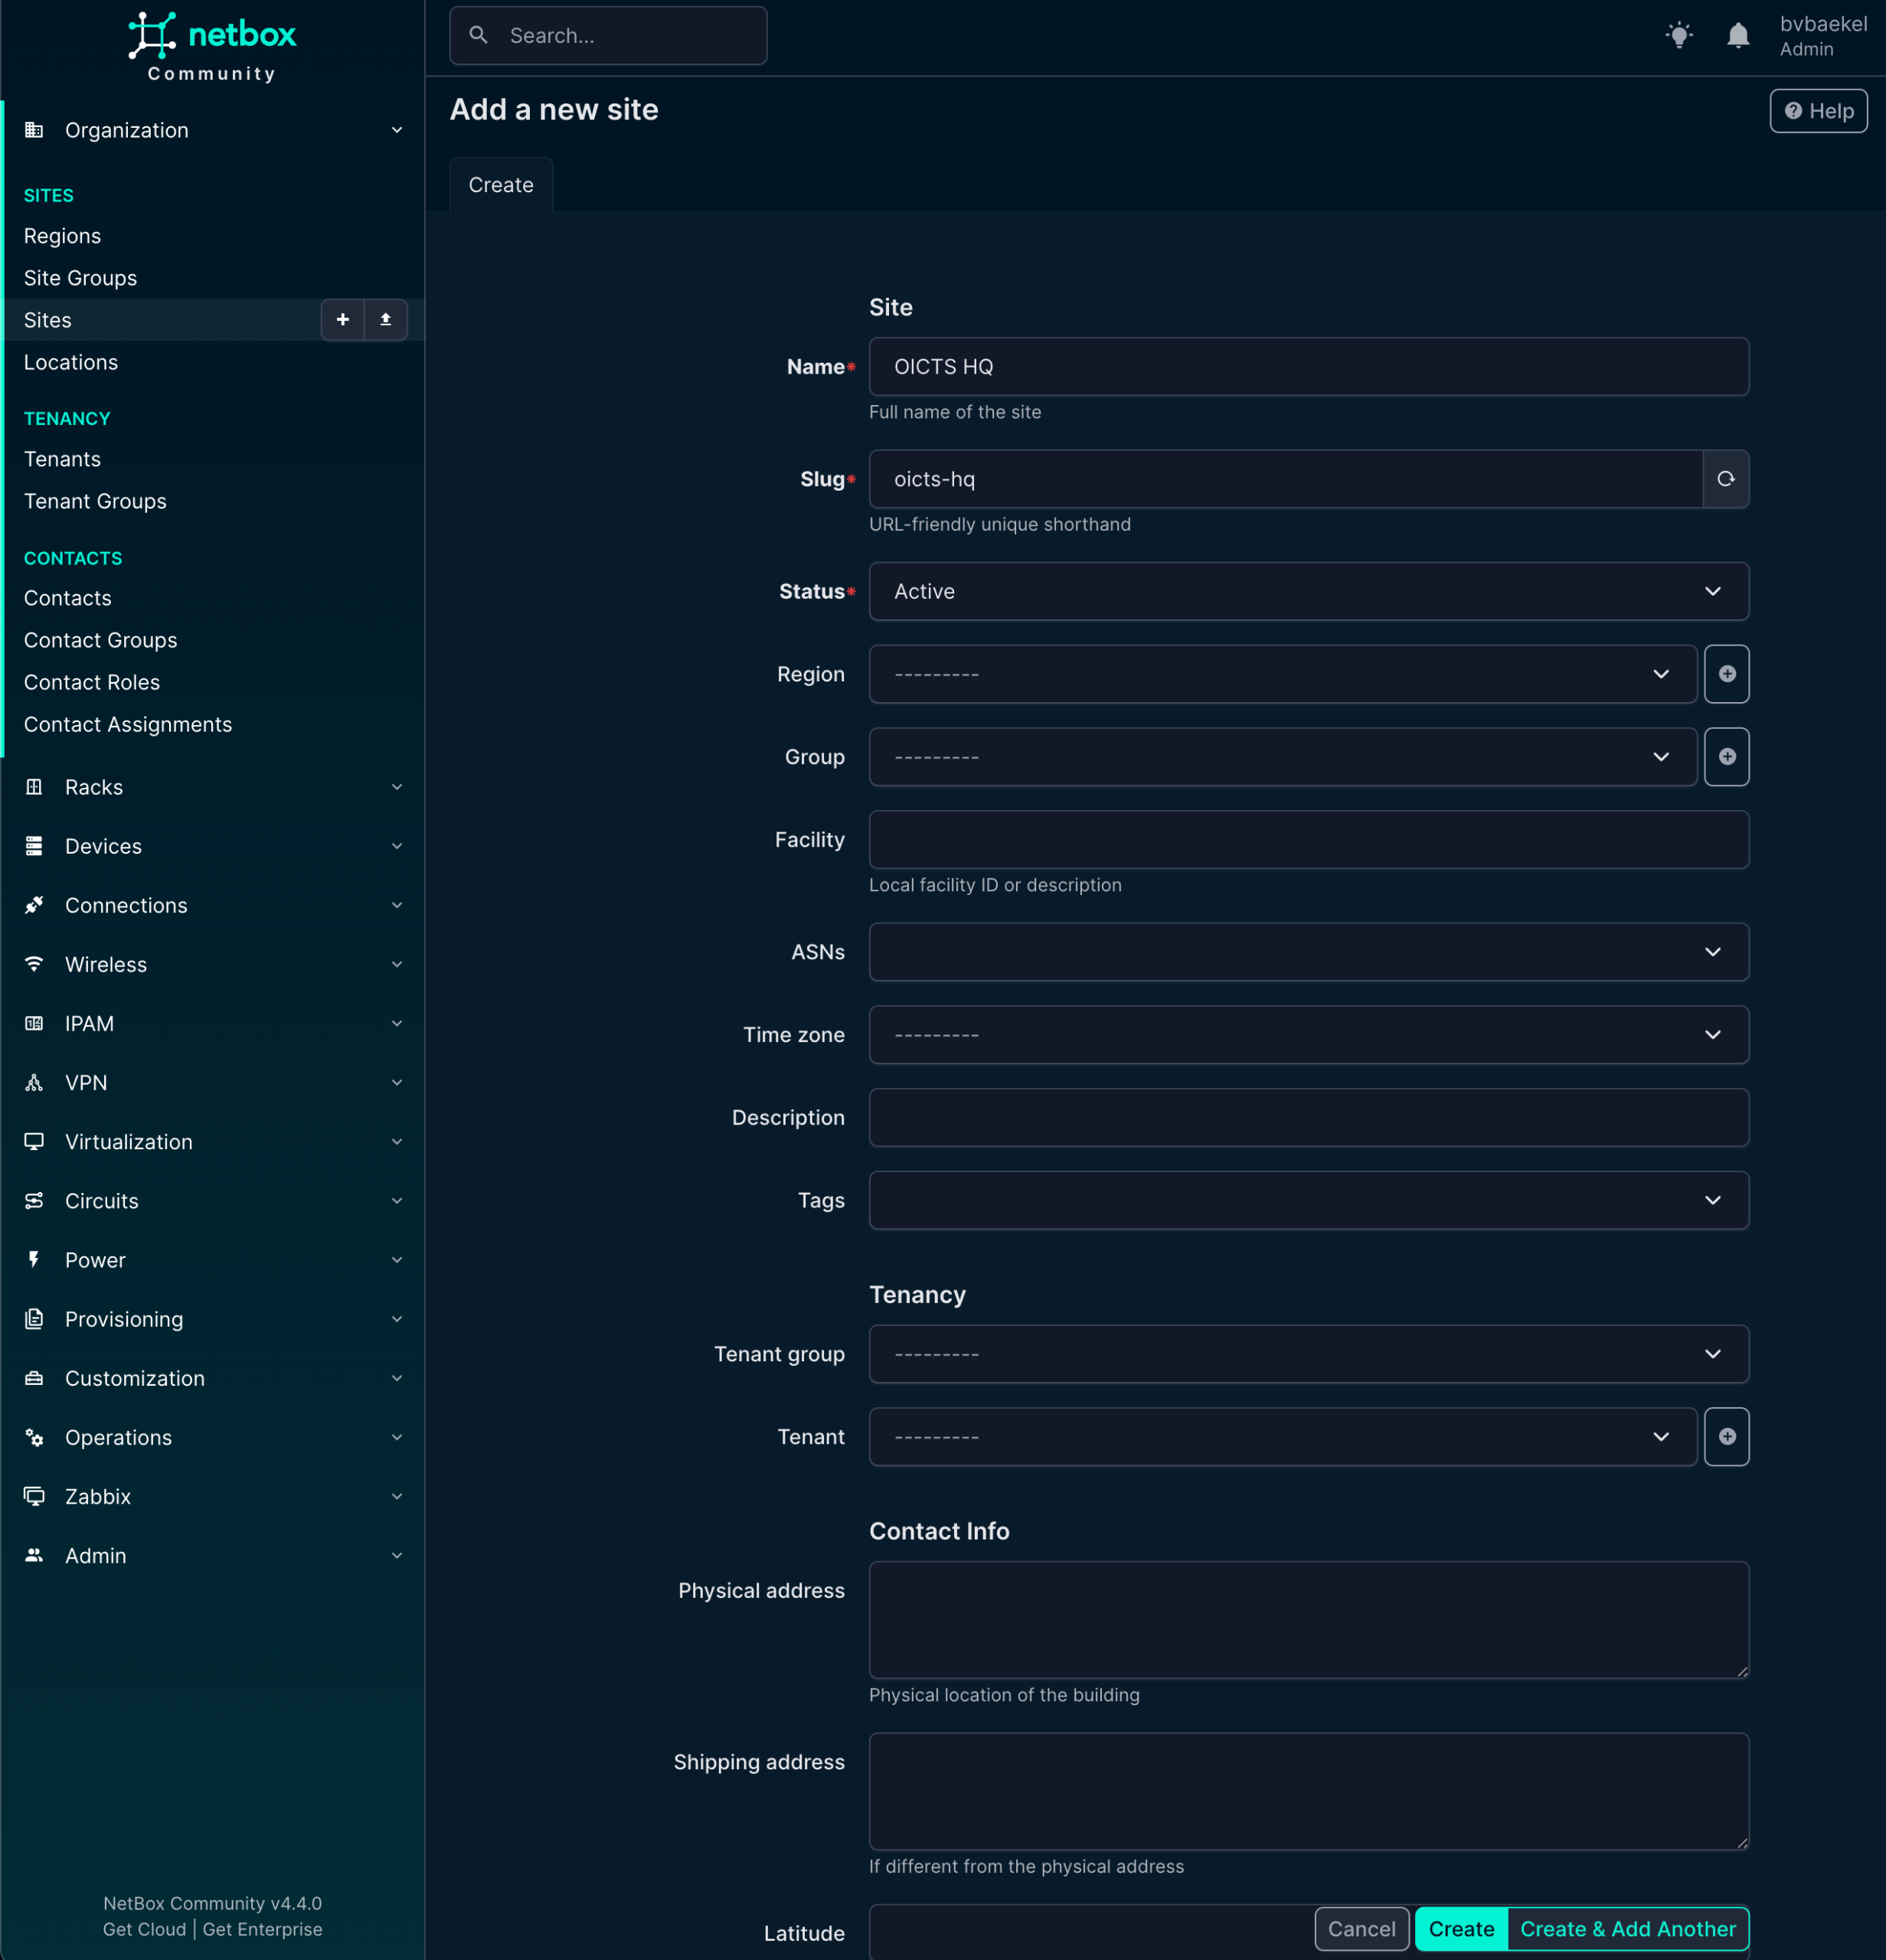The height and width of the screenshot is (1960, 1886).
Task: Click into the Facility input field
Action: click(1308, 840)
